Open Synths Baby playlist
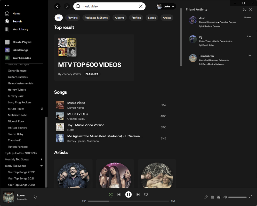 tap(15, 134)
